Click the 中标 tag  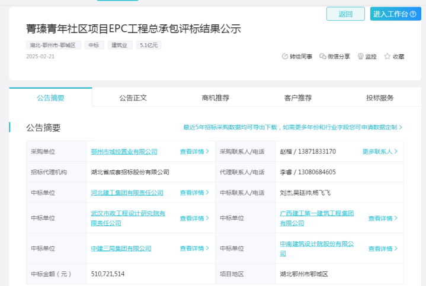click(x=94, y=45)
